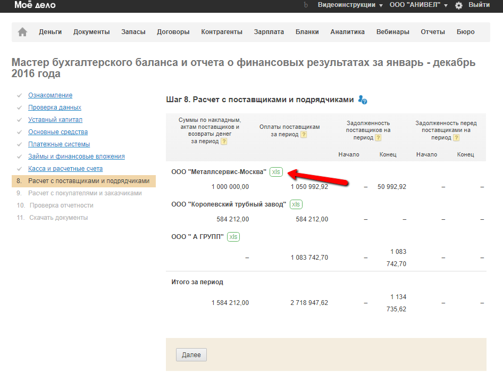The image size is (503, 388).
Task: Log out with Выйти
Action: pos(479,5)
